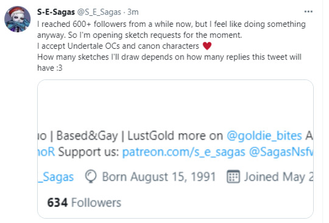Open the @S_E_Sagas handle link
This screenshot has height=223, width=329.
pos(99,12)
